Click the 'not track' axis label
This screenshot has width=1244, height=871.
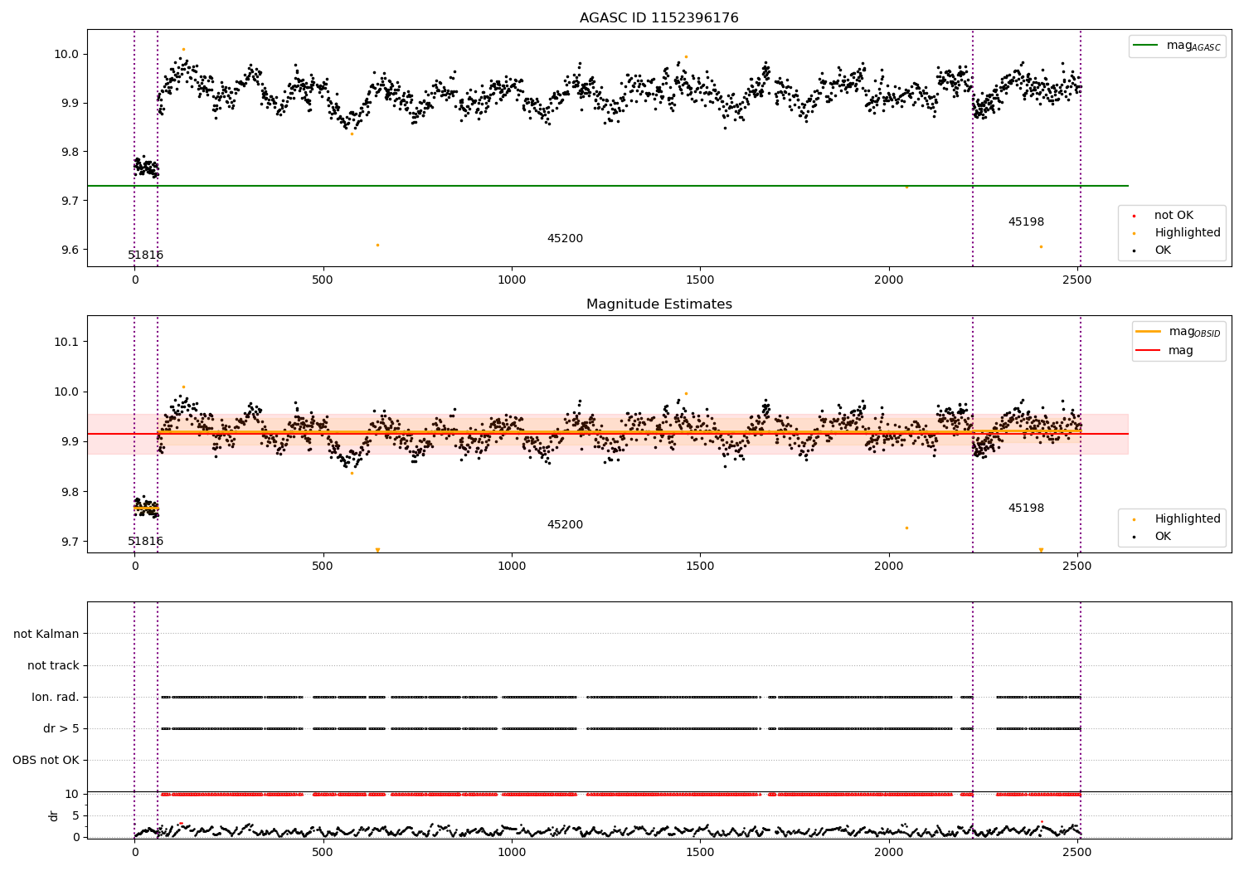(x=53, y=666)
